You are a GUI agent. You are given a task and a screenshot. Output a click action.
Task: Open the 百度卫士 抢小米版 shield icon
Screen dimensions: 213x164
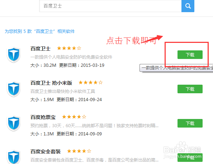pos(14,89)
